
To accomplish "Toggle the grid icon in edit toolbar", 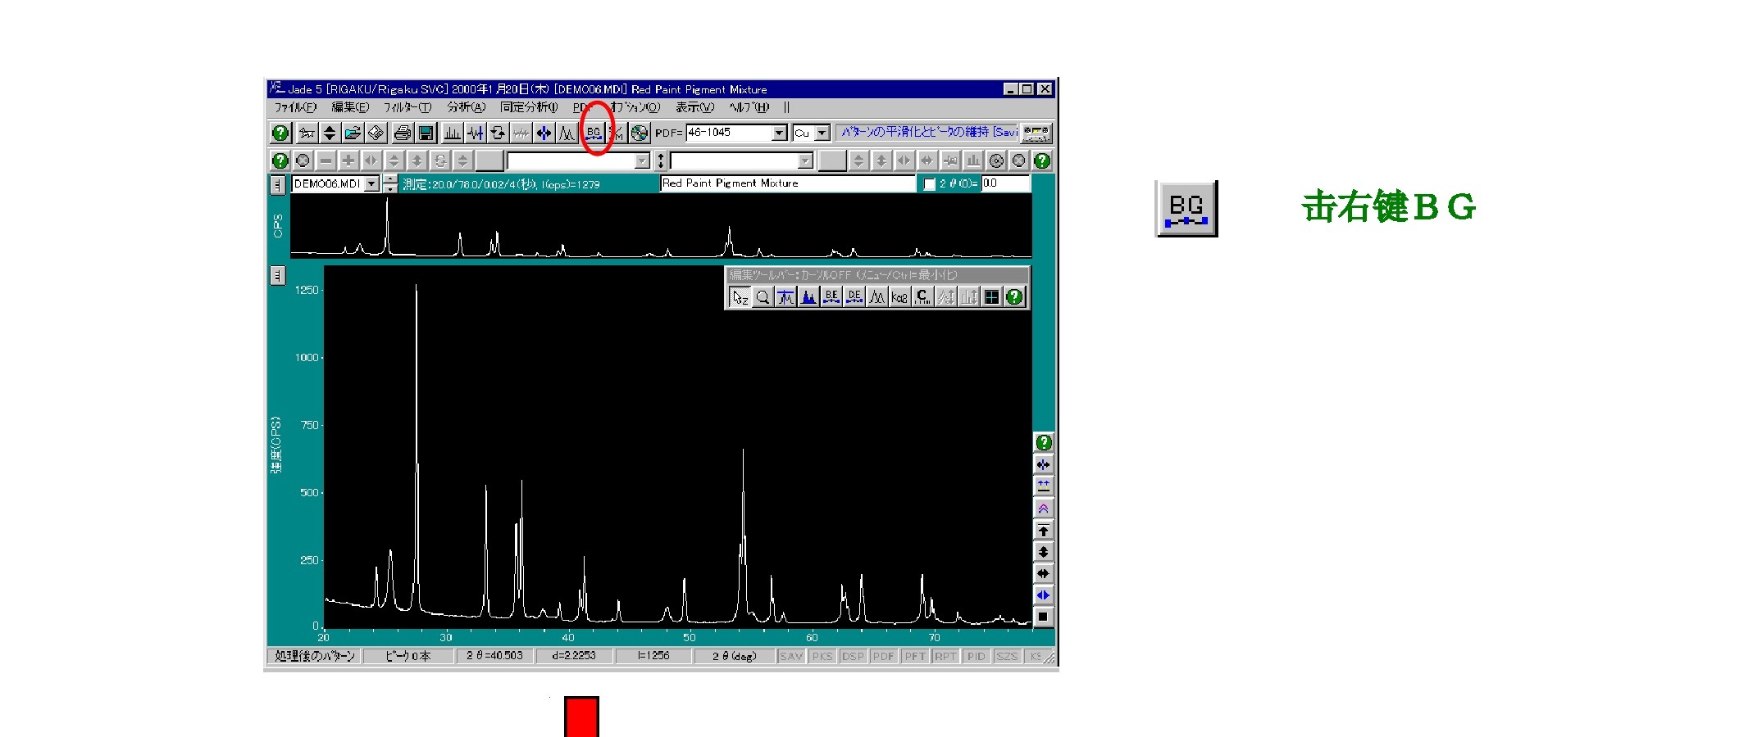I will (992, 297).
